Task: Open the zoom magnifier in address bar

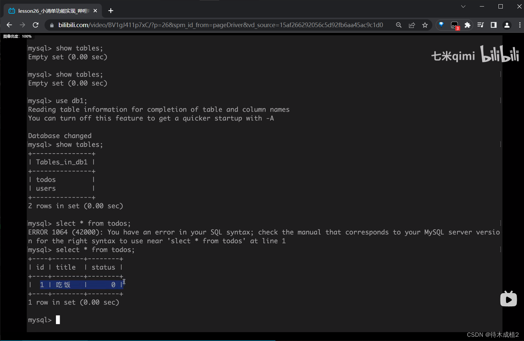Action: coord(399,25)
